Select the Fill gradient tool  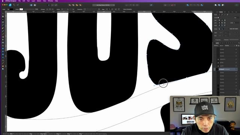[3, 37]
